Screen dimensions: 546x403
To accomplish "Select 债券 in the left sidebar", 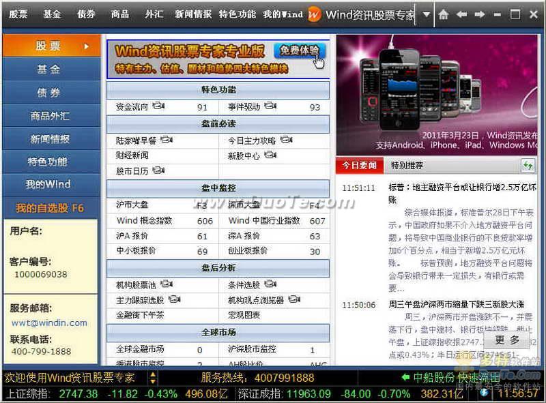I will pos(52,92).
